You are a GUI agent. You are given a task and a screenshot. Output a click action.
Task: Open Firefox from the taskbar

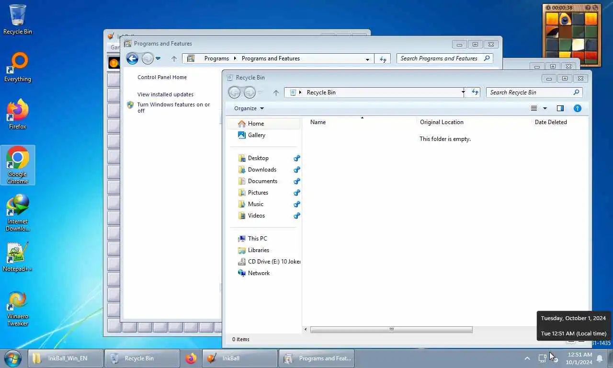pyautogui.click(x=191, y=358)
